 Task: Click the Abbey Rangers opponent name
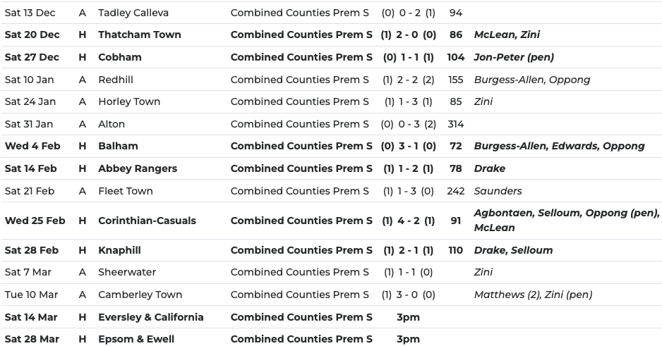138,168
